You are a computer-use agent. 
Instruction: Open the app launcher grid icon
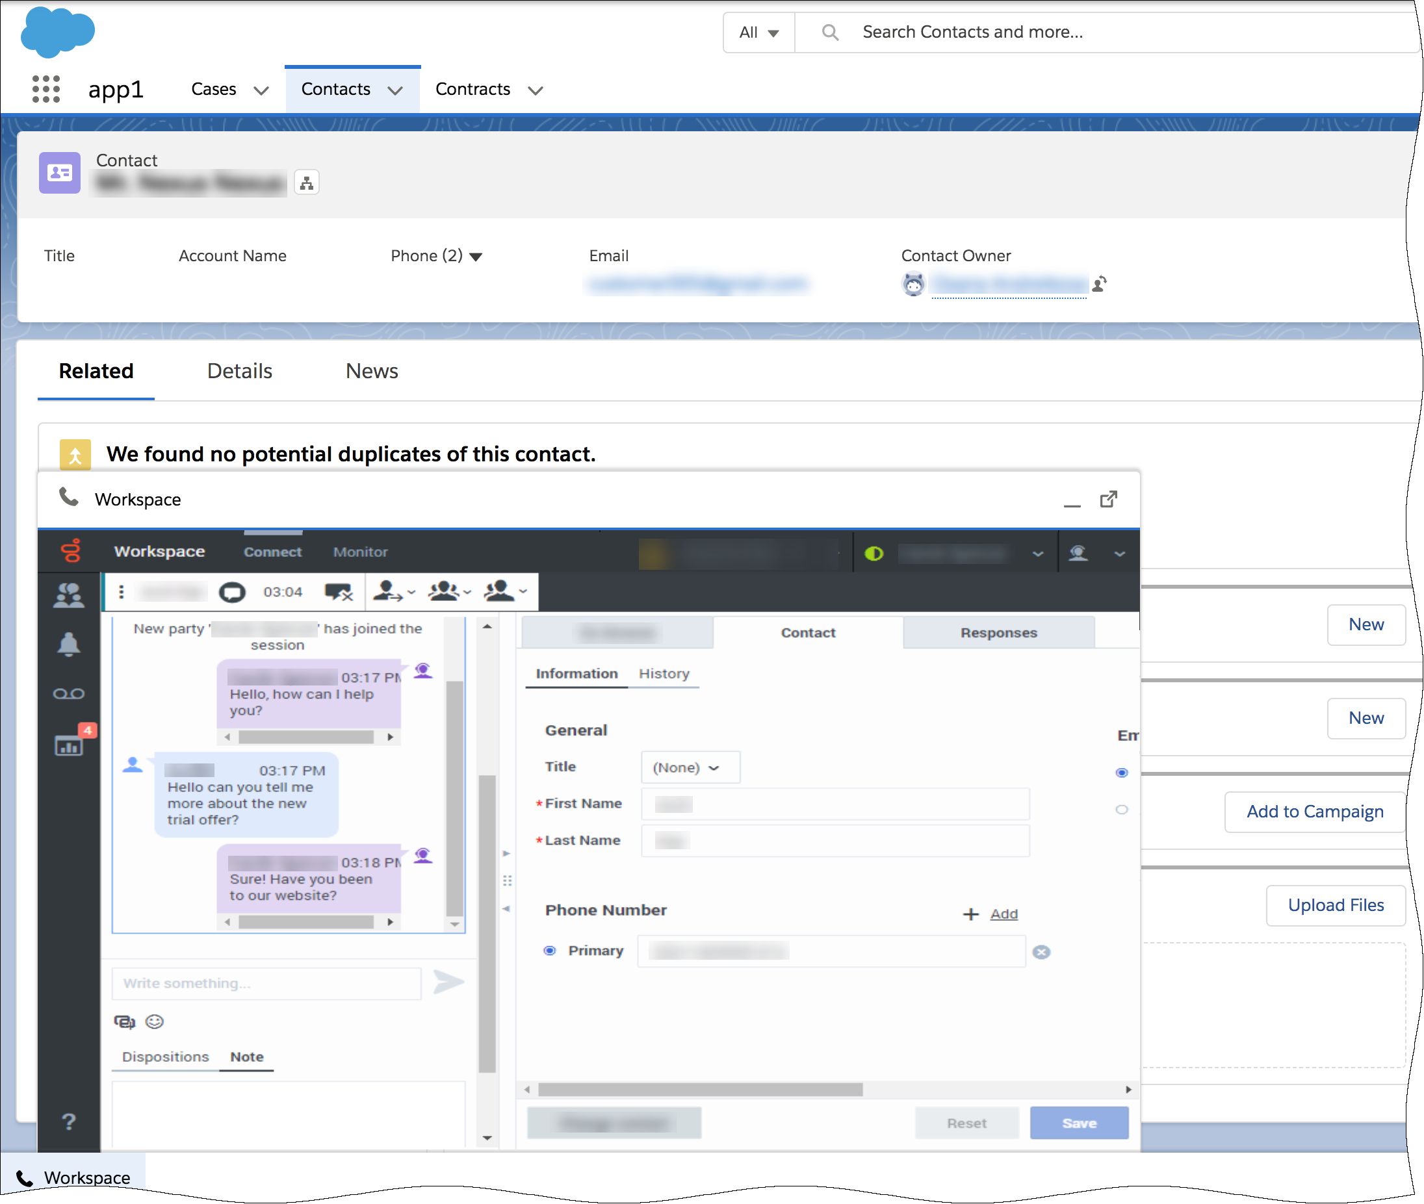45,90
